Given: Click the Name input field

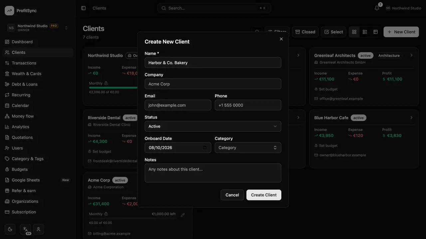Looking at the screenshot, I should (213, 63).
